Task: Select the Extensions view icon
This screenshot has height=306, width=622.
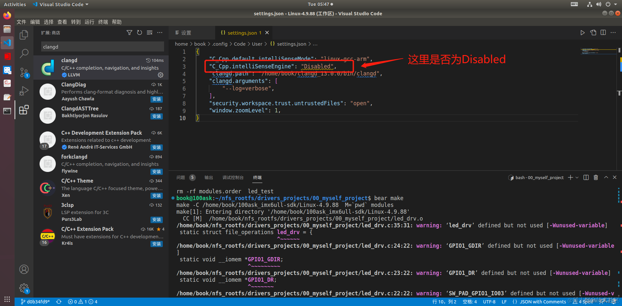Action: (24, 110)
